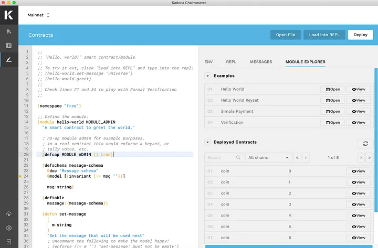Open Settings gear icon in sidebar
Image resolution: width=378 pixels, height=248 pixels.
tap(9, 228)
